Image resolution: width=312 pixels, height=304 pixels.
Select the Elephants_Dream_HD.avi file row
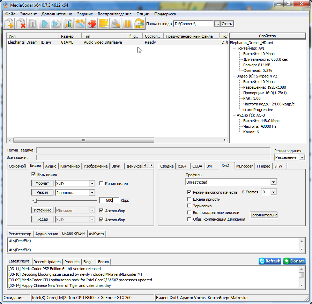click(x=117, y=42)
